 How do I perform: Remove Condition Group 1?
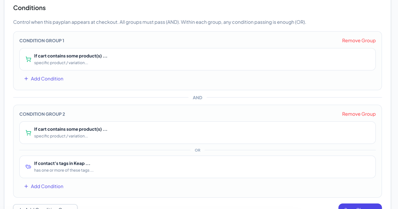point(358,41)
